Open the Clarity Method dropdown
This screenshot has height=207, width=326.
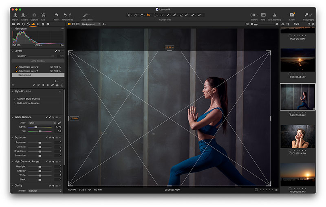[45, 191]
